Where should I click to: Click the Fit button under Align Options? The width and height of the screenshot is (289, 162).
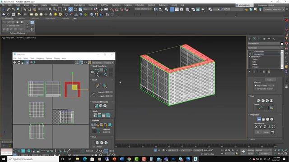click(258, 132)
